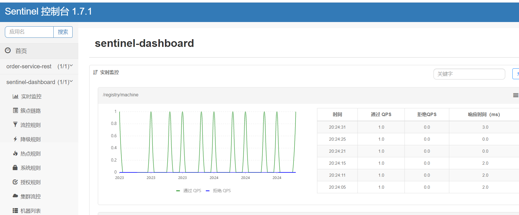Image resolution: width=519 pixels, height=215 pixels.
Task: Click the 20:24:25 time cell
Action: 337,139
